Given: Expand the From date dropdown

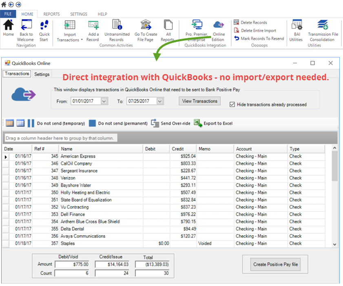Looking at the screenshot, I should point(104,101).
